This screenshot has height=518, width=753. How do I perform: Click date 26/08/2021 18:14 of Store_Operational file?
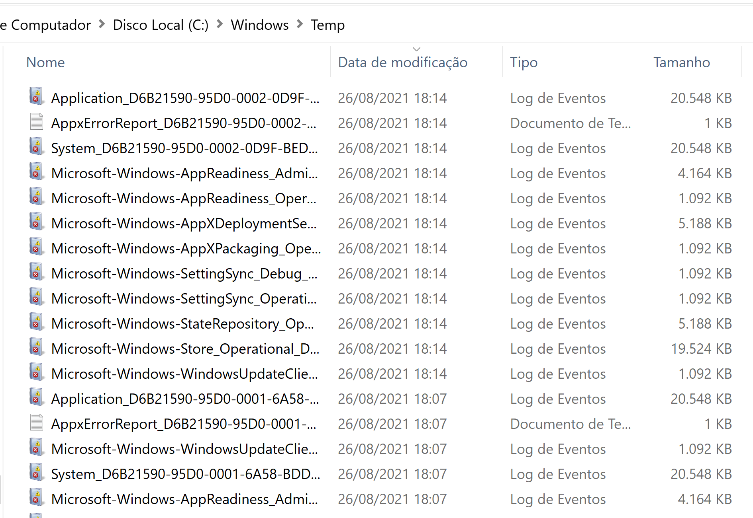(x=392, y=349)
